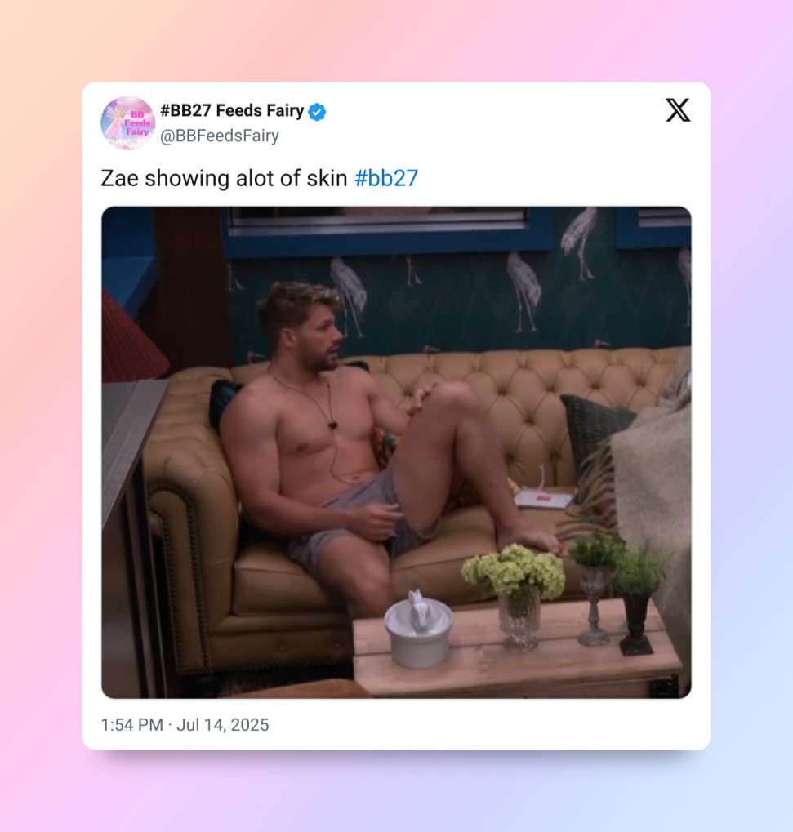Click the @BBFeedsFairy handle
The height and width of the screenshot is (832, 793).
pos(220,136)
